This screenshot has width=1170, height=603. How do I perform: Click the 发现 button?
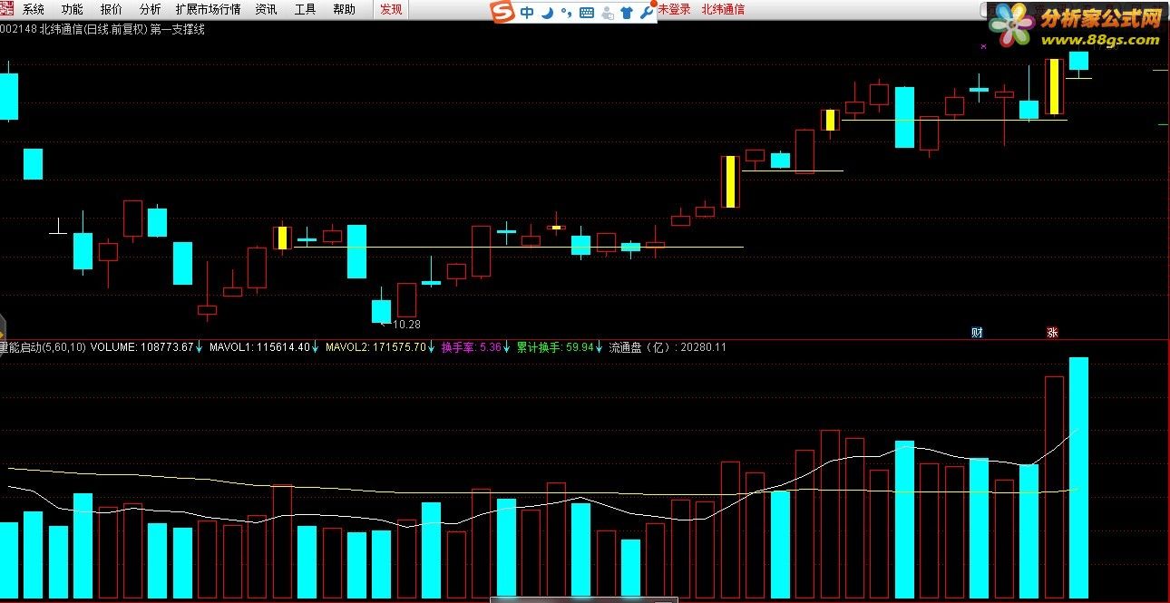[391, 9]
